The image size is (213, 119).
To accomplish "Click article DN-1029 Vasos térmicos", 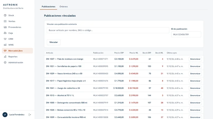I will point(64,74).
